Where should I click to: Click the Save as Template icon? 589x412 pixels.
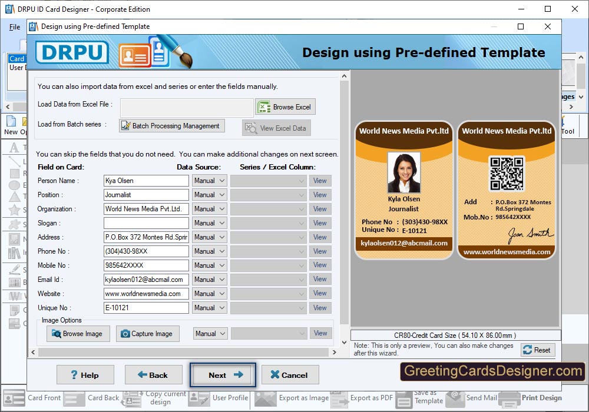coord(404,400)
